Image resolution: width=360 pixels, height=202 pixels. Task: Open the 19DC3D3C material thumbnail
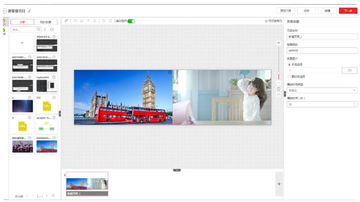[47, 66]
